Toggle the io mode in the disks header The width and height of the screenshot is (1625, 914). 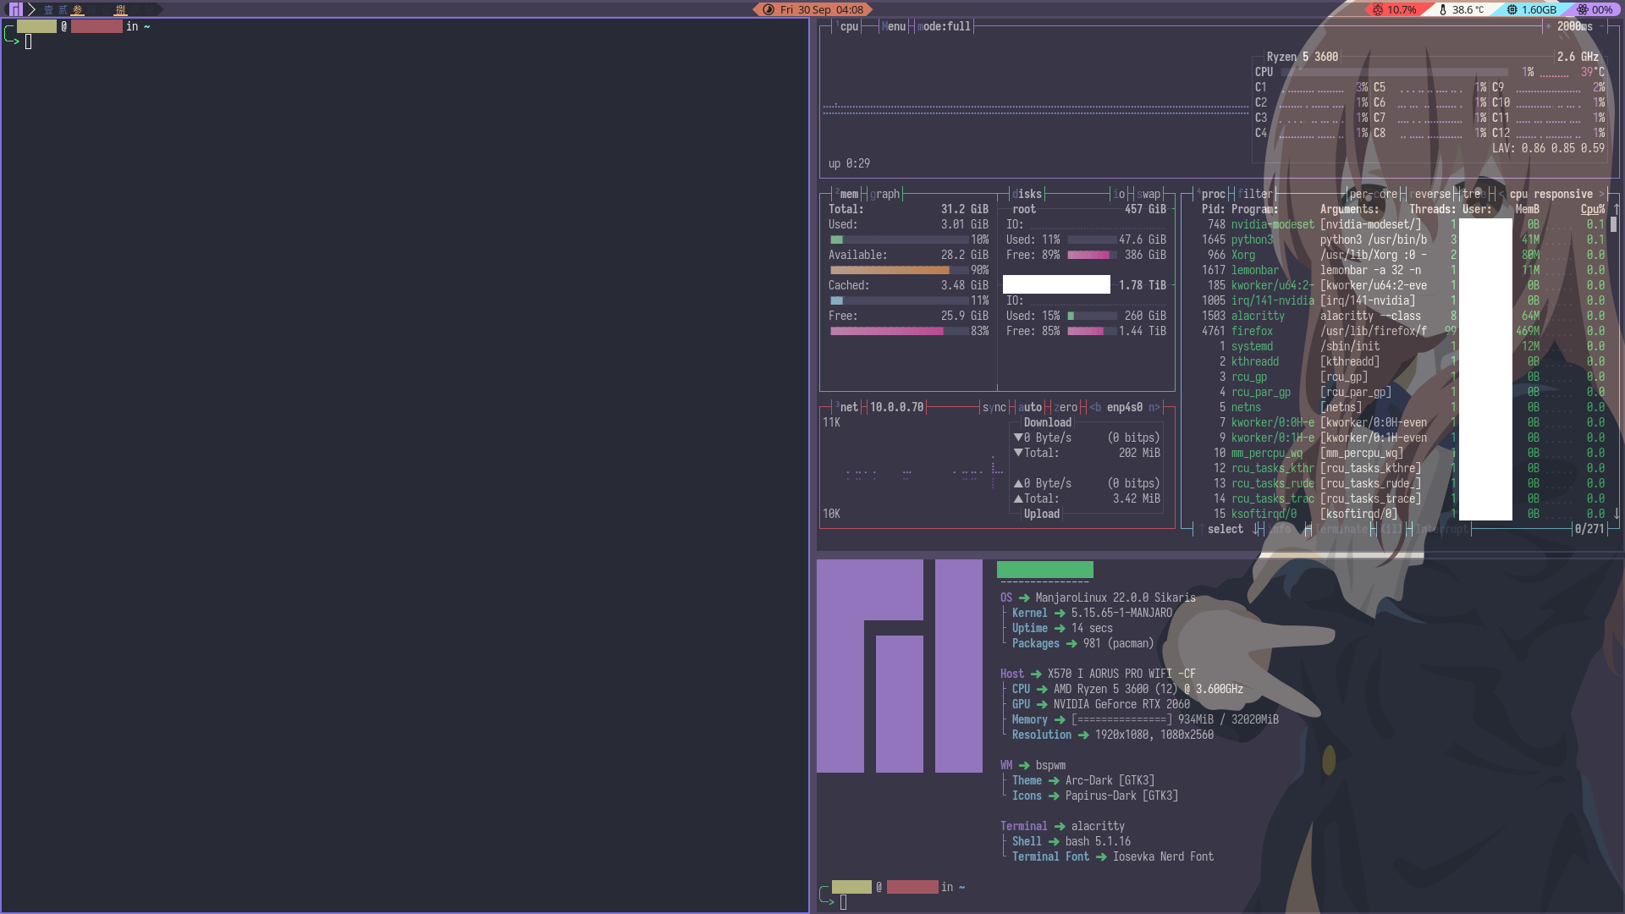(1120, 194)
